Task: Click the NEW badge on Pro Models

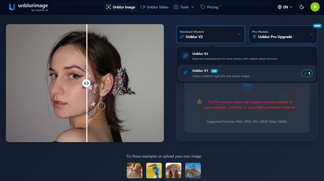Action: click(317, 26)
